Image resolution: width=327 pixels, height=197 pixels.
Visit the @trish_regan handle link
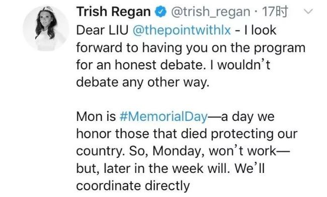(210, 12)
